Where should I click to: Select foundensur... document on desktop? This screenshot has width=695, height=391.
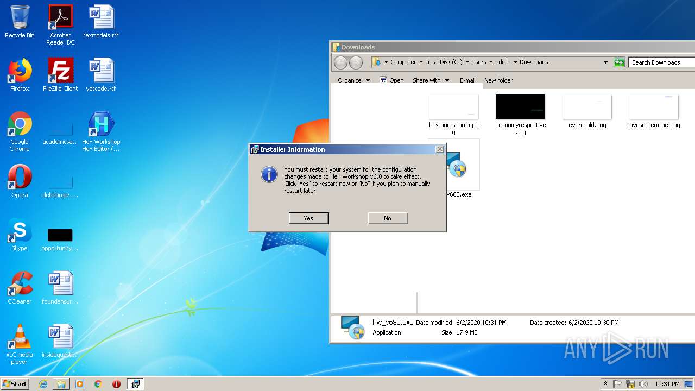pyautogui.click(x=60, y=288)
